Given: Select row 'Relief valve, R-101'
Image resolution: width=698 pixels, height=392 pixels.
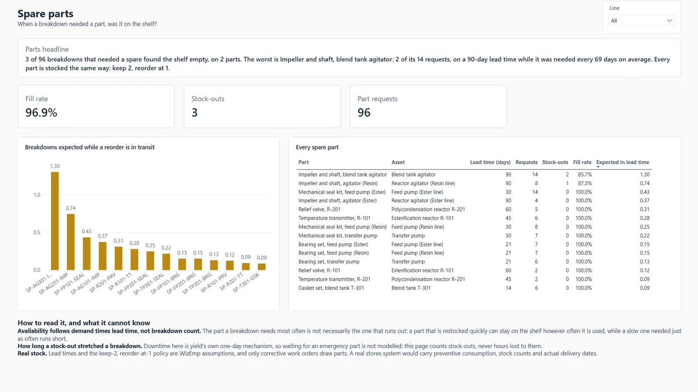Looking at the screenshot, I should 474,270.
